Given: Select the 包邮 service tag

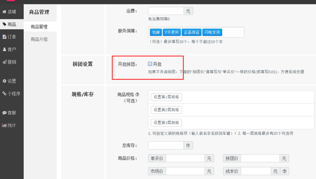Looking at the screenshot, I should 156,32.
